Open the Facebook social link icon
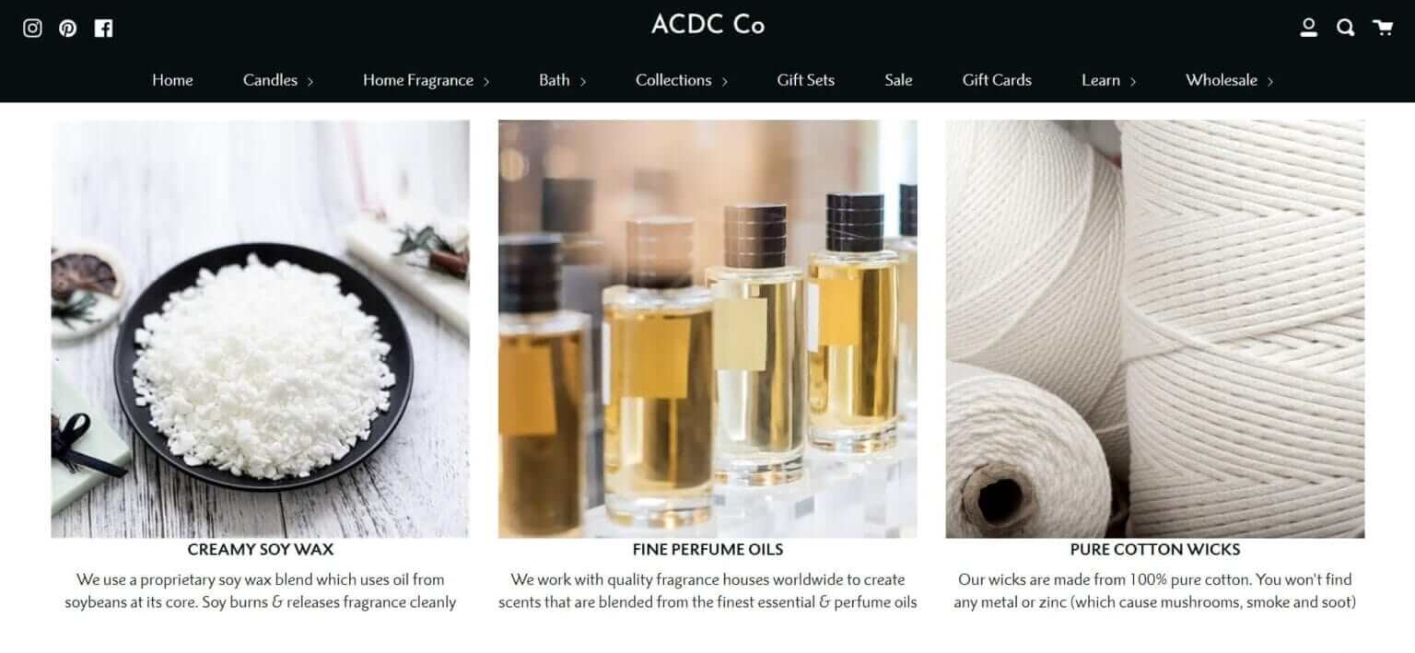Viewport: 1415px width, 653px height. tap(103, 28)
